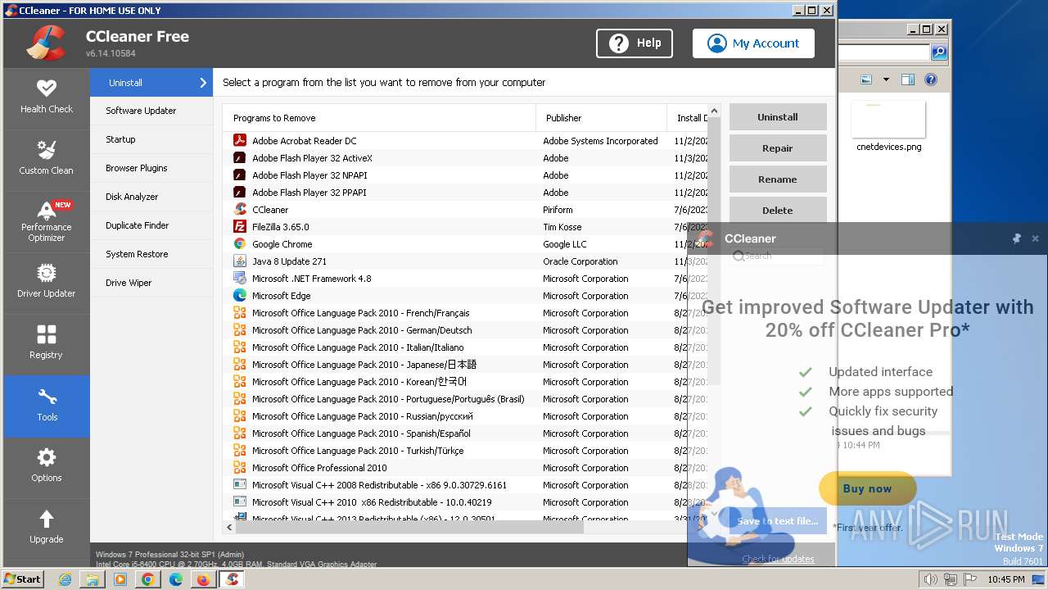
Task: Select Visual C++ 2010 x86 Redistributable row
Action: click(467, 502)
